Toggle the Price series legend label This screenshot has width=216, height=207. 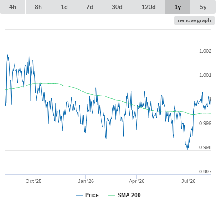point(92,195)
